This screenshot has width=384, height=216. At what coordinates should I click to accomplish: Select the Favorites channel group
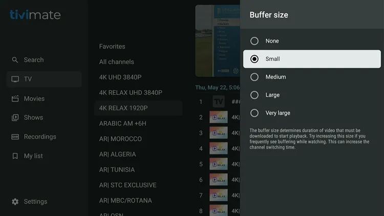[112, 46]
